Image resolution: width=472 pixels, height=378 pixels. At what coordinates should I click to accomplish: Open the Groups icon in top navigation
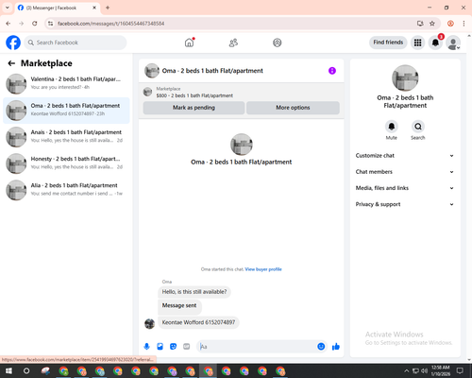tap(278, 43)
